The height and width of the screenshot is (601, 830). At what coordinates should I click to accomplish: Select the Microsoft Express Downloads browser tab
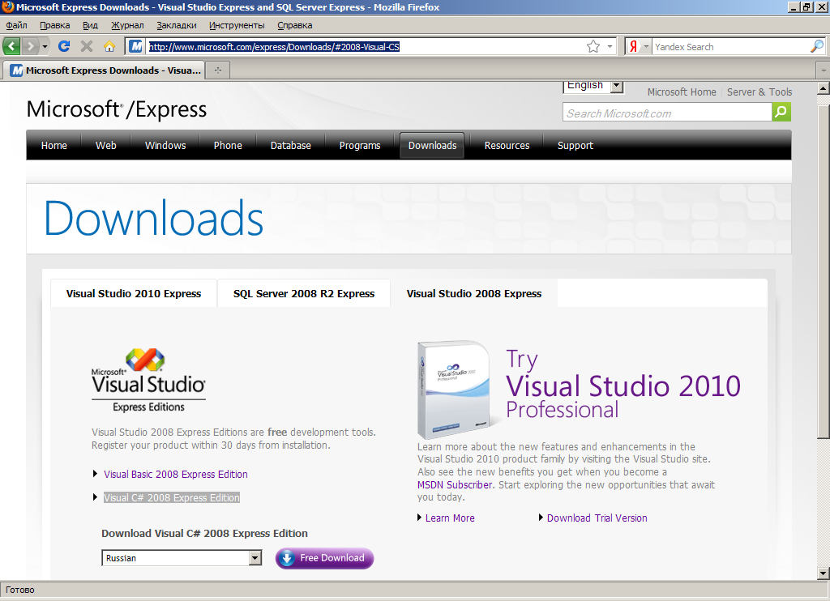[105, 70]
